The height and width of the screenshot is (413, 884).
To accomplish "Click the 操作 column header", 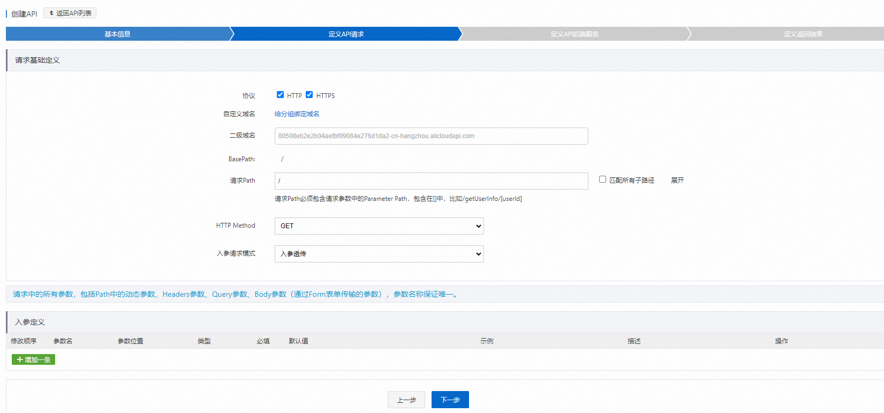I will 782,341.
